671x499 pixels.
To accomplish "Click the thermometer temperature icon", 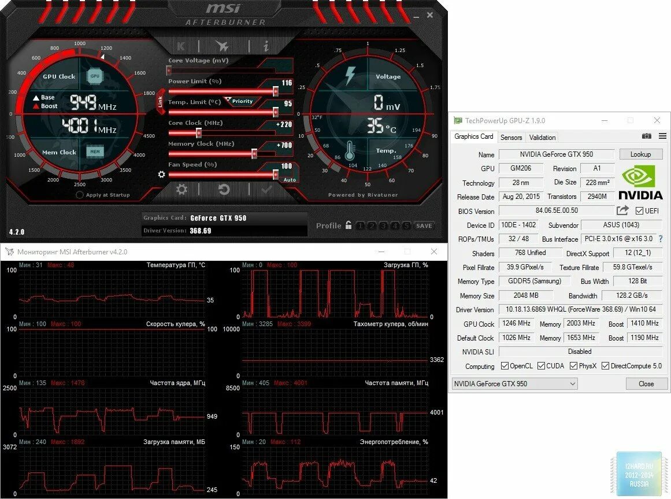I will [350, 152].
